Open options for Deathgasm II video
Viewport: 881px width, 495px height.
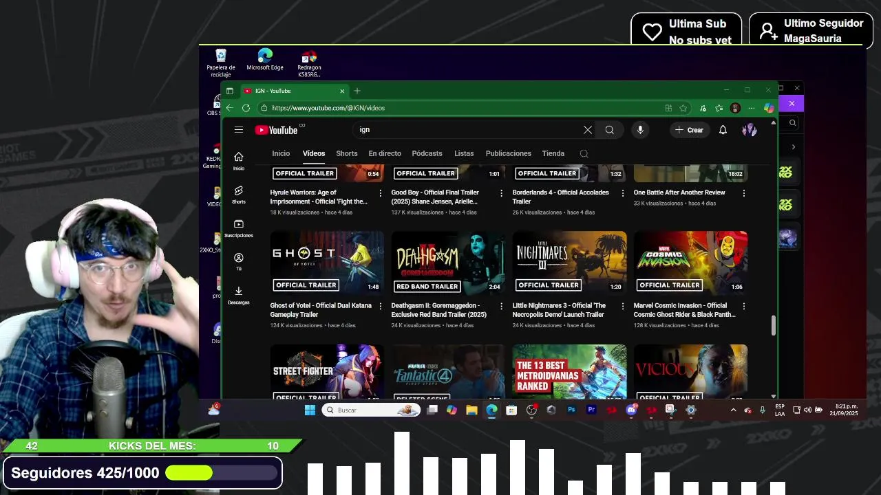click(x=502, y=306)
